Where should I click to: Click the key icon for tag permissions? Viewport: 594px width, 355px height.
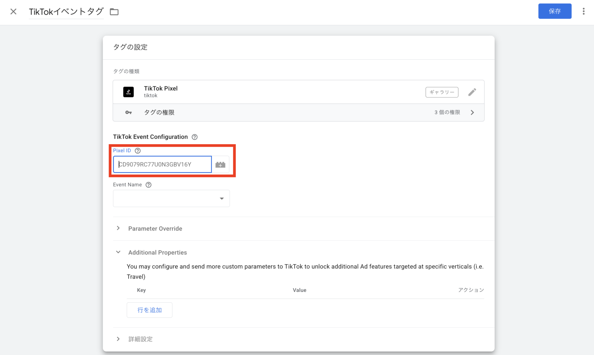[128, 112]
